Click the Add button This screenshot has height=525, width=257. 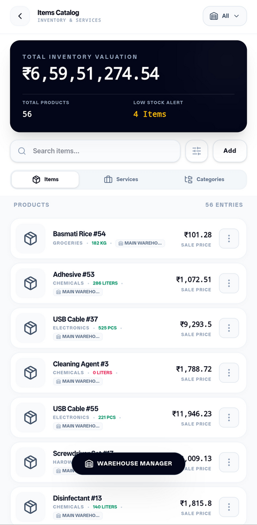coord(230,151)
